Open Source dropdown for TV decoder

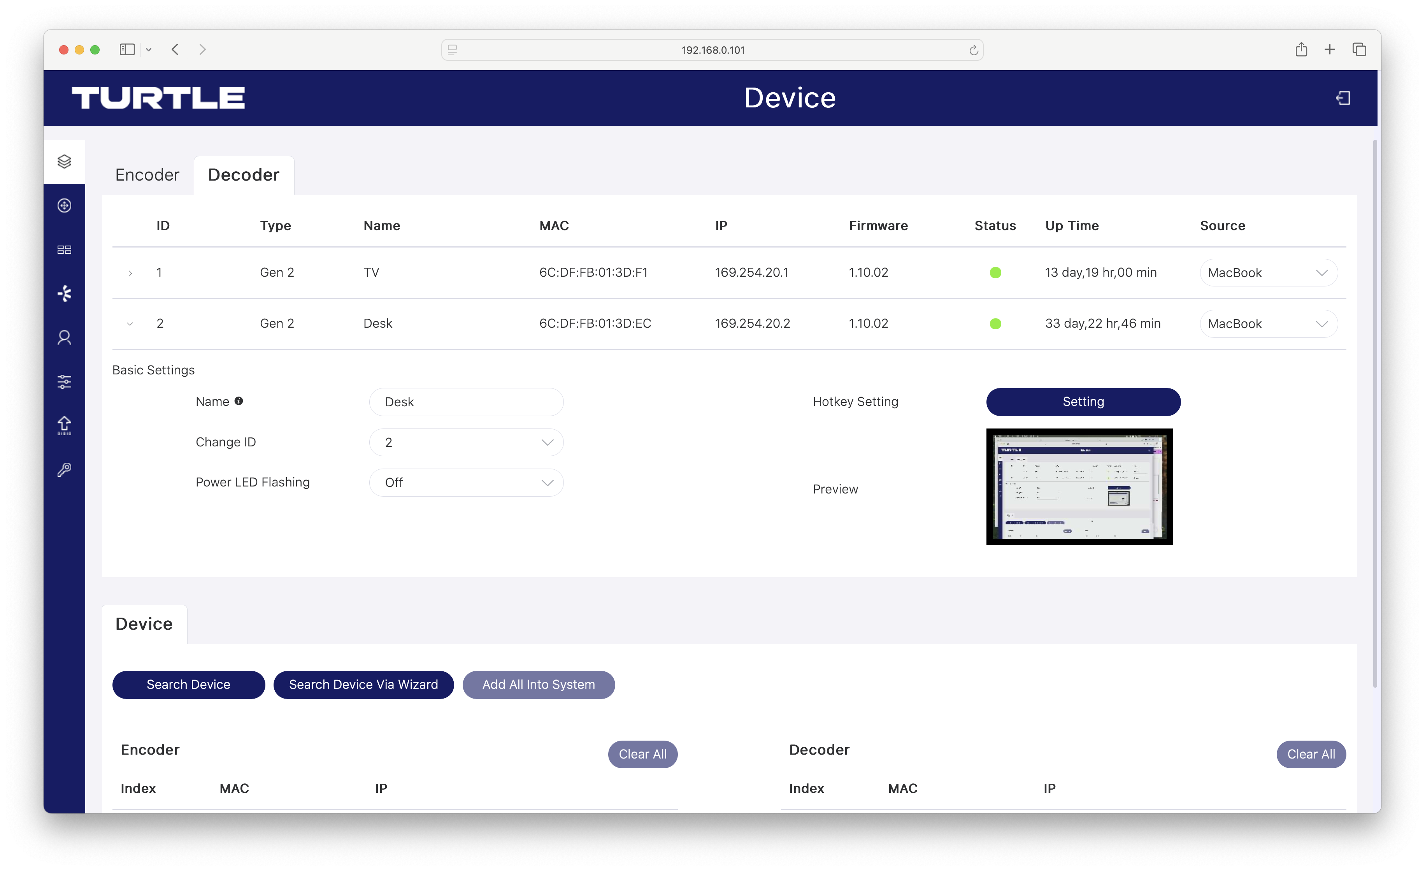pos(1268,273)
